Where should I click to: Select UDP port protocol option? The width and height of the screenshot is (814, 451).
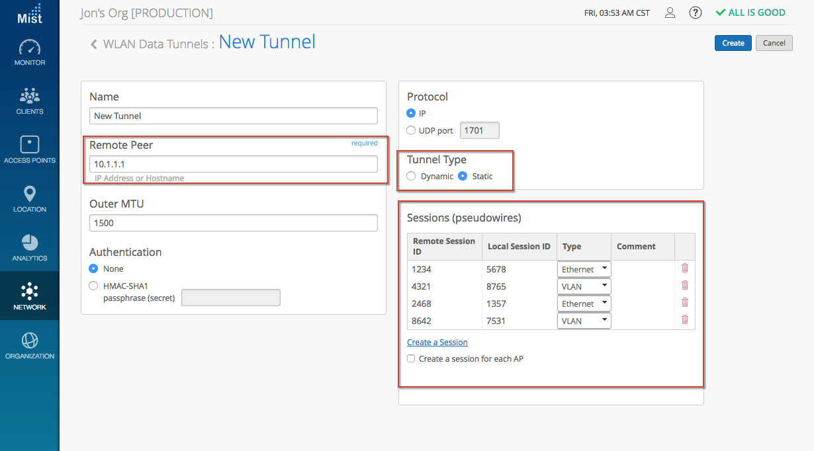(412, 131)
